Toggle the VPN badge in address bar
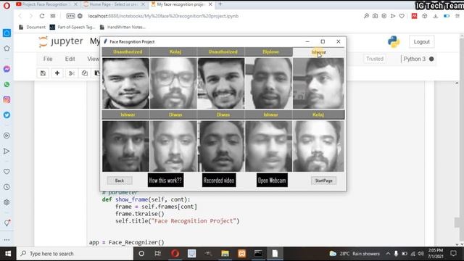This screenshot has height=261, width=464. click(70, 16)
